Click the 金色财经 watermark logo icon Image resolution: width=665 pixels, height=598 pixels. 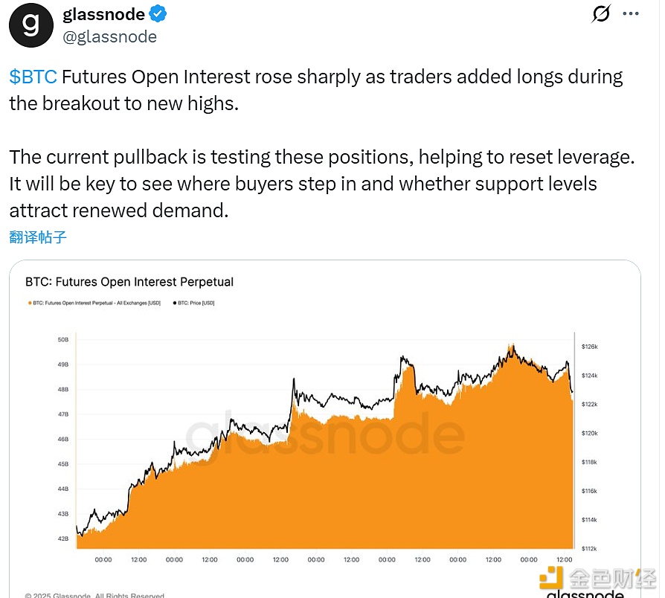(553, 579)
